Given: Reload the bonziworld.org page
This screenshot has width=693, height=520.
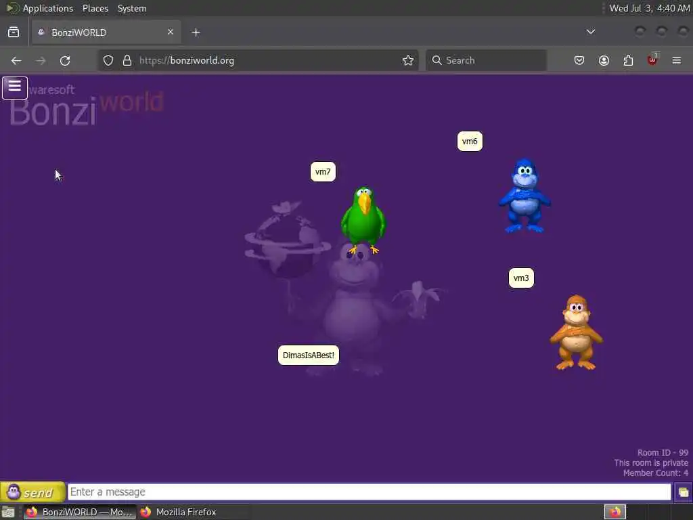Looking at the screenshot, I should coord(65,60).
